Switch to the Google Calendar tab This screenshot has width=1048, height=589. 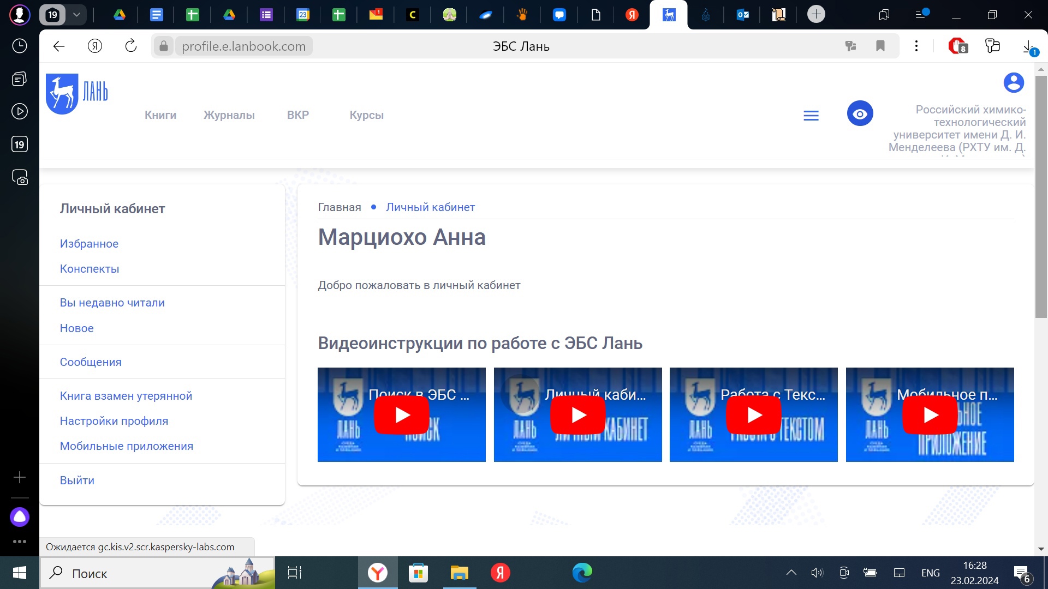click(302, 15)
